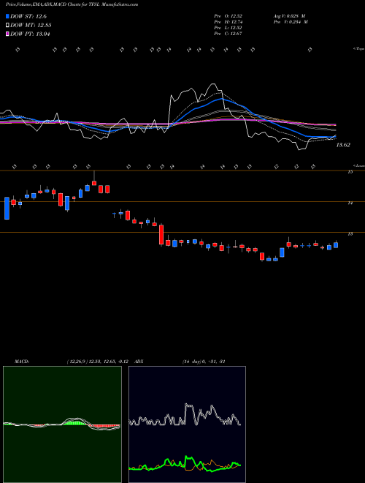The width and height of the screenshot is (365, 483).
Task: Click the blue DOW ST legend swatch
Action: (8, 16)
